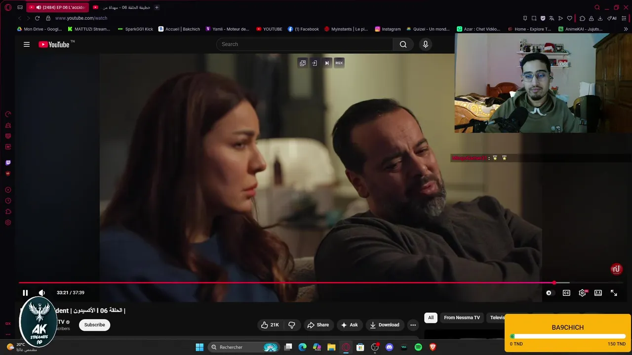Image resolution: width=632 pixels, height=355 pixels.
Task: Open more actions (three dots) menu
Action: click(413, 325)
